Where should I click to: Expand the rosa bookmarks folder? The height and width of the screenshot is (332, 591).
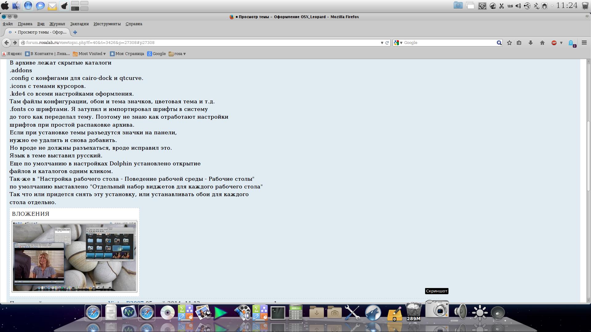[178, 54]
